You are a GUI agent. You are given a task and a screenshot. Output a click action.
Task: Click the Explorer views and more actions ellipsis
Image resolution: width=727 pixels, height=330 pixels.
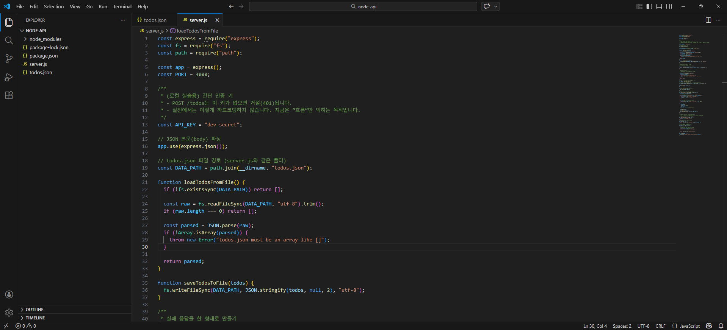coord(123,20)
